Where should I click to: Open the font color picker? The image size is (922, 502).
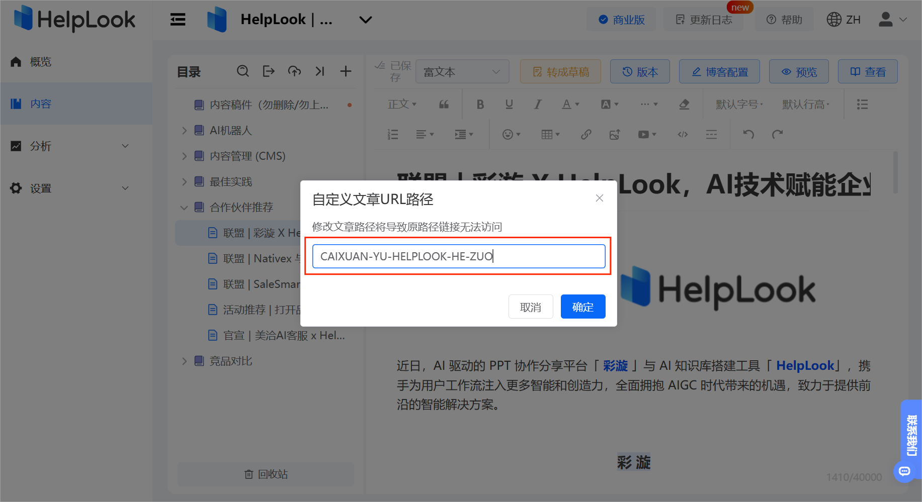(x=570, y=105)
